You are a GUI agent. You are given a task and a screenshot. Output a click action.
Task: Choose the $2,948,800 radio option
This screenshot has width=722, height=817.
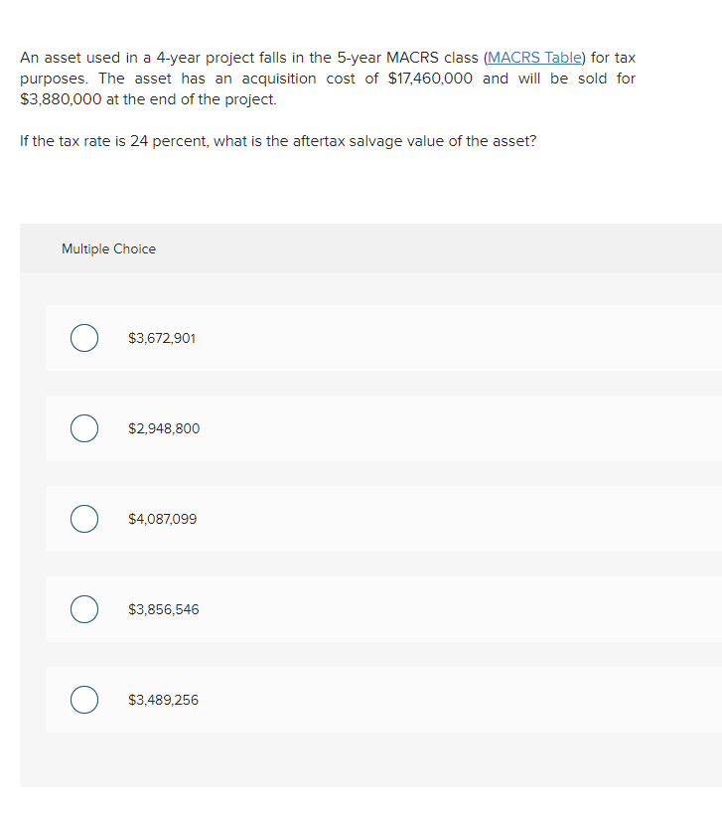[x=84, y=428]
